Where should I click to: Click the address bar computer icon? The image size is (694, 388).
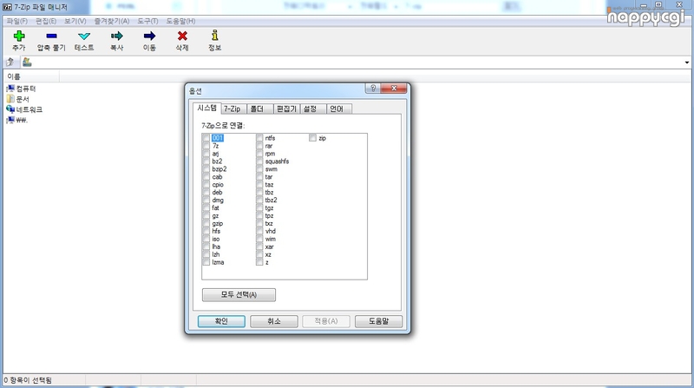tap(27, 62)
